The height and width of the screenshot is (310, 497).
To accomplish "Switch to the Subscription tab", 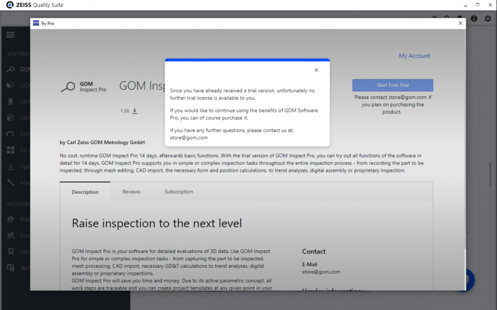I will click(179, 192).
